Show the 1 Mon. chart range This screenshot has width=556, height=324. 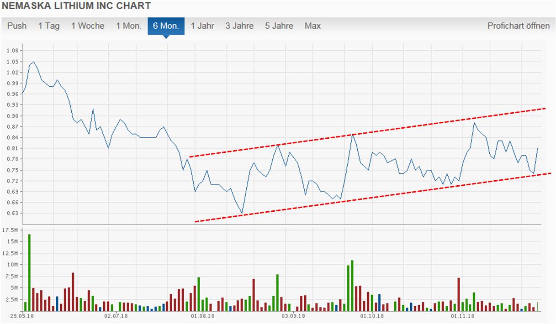(x=128, y=26)
